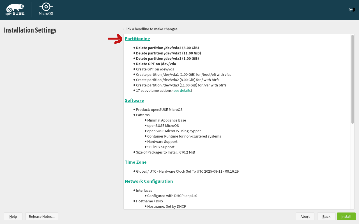Show the 17 subvolume actions details

pyautogui.click(x=182, y=90)
